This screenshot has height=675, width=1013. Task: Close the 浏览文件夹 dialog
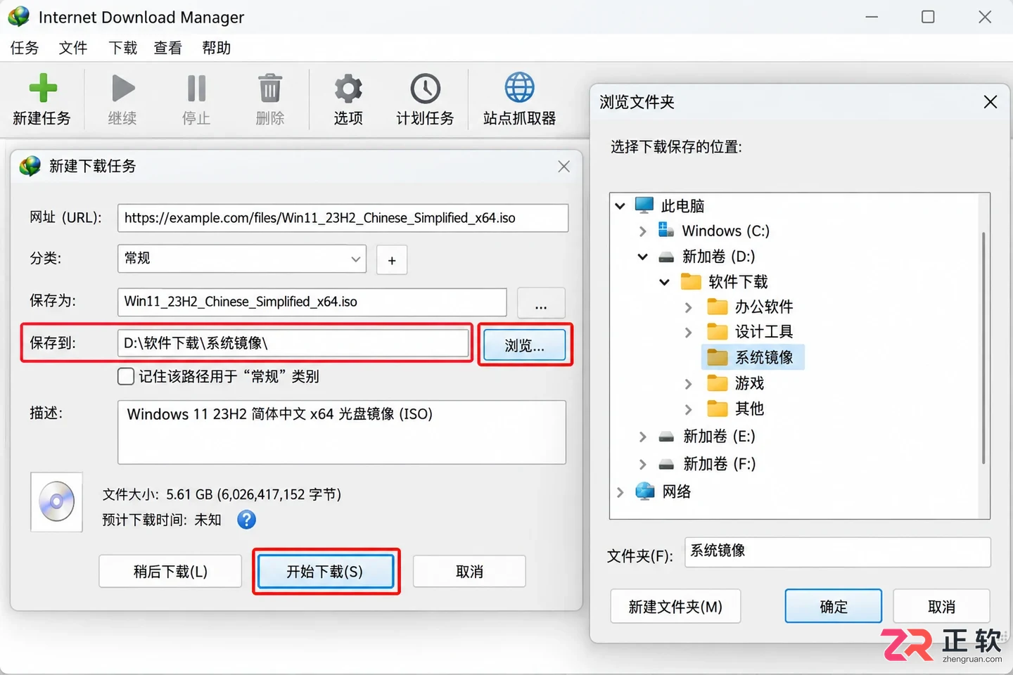point(990,102)
